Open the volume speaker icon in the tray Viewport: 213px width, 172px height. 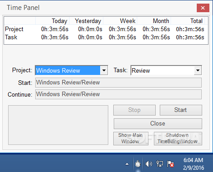coord(148,164)
